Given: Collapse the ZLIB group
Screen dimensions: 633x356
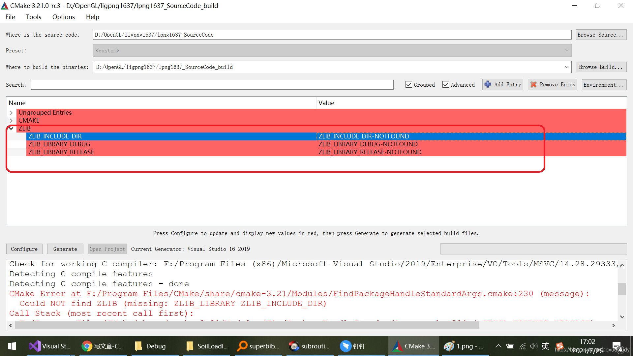Looking at the screenshot, I should (11, 129).
